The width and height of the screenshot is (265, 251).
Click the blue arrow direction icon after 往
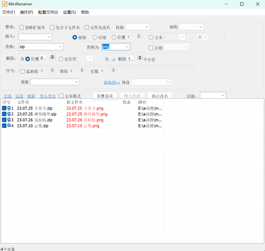pyautogui.click(x=113, y=59)
